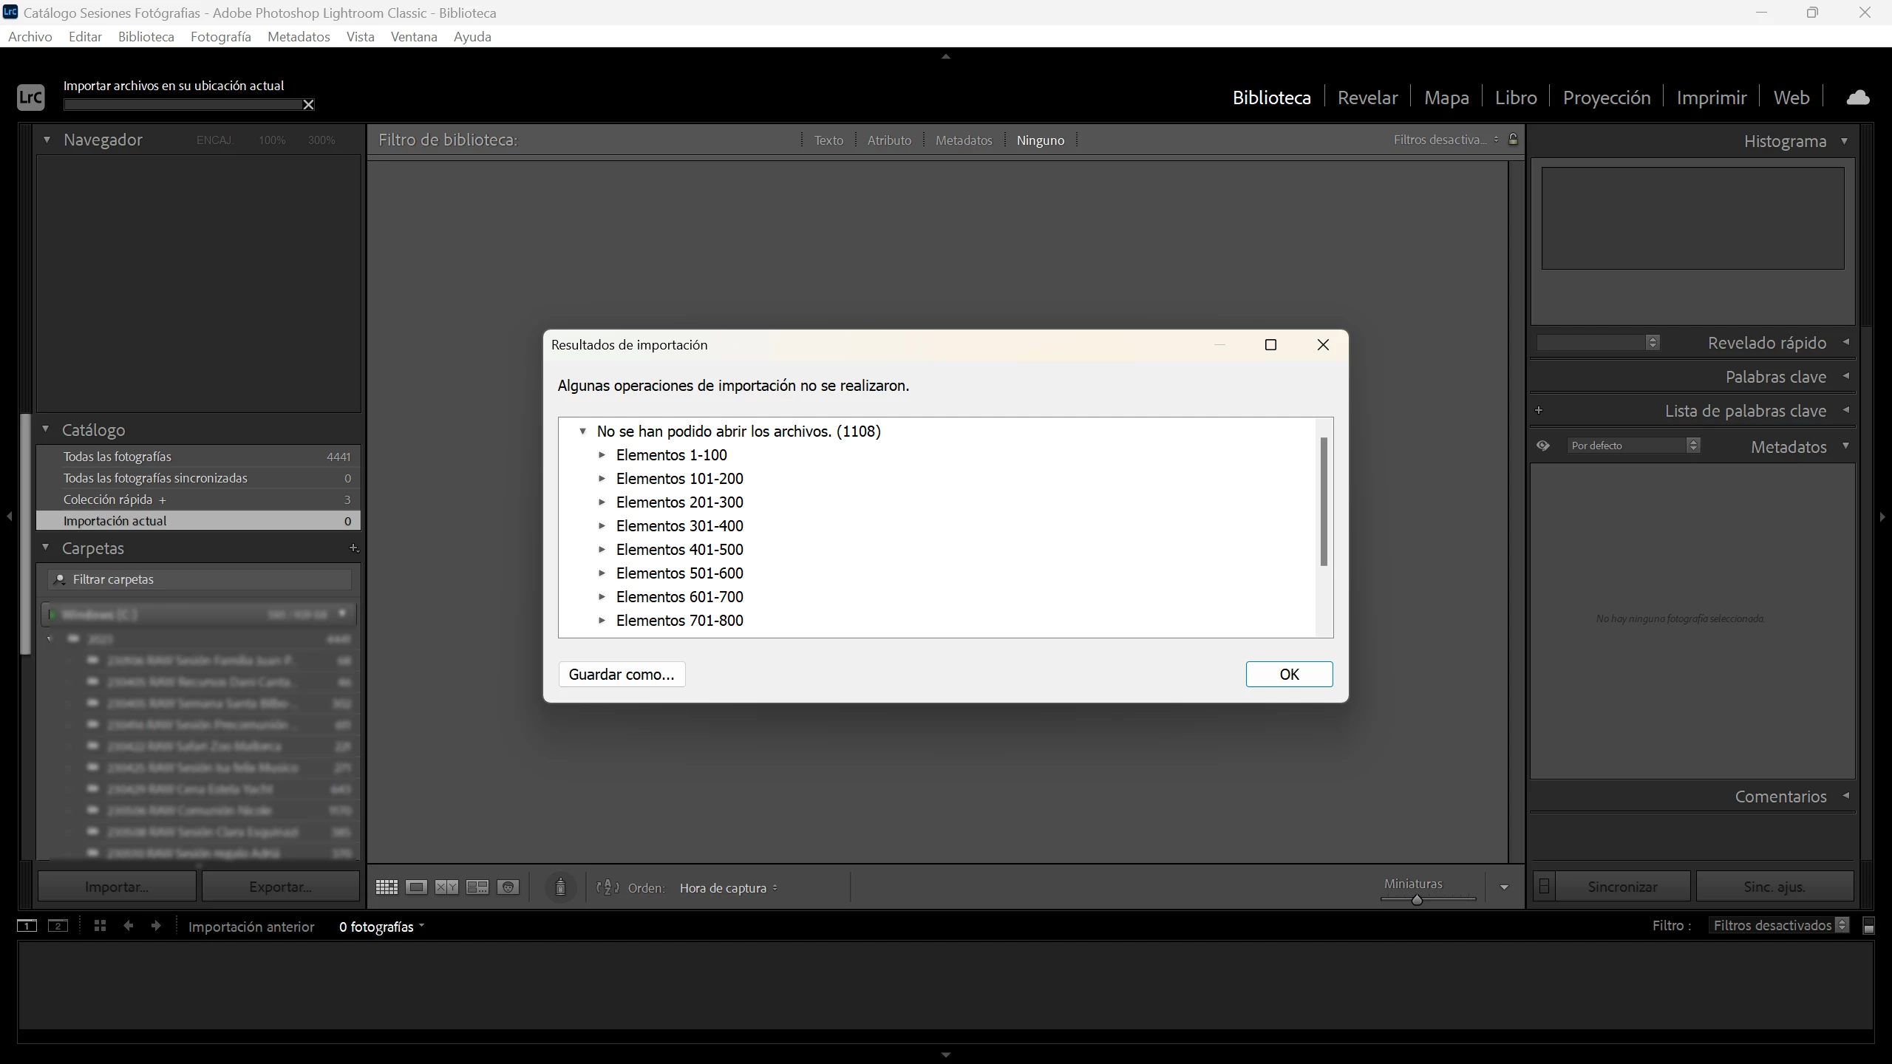Open the Hora de captura sort dropdown
The image size is (1892, 1064).
click(x=728, y=888)
